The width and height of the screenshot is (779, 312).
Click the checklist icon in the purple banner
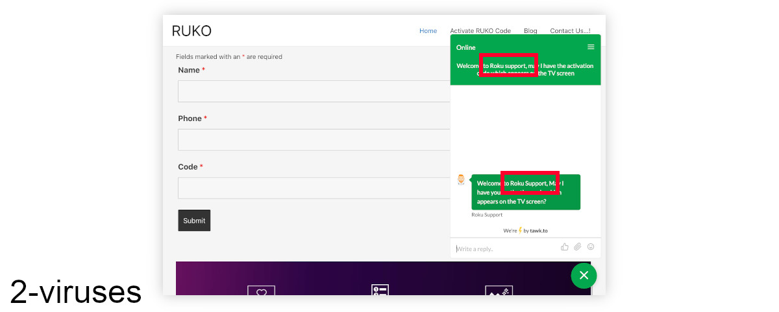pos(380,290)
